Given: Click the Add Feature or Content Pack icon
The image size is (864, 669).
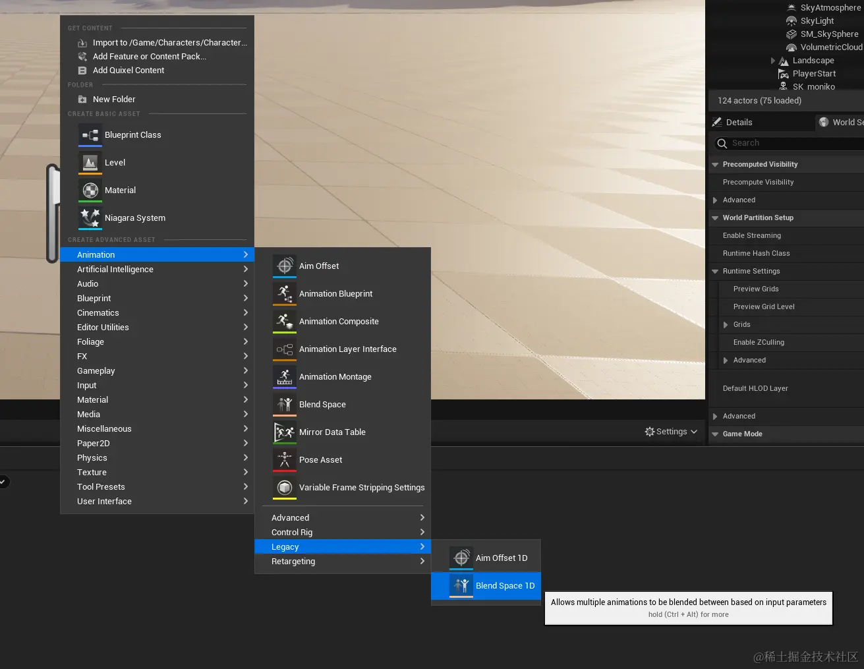Looking at the screenshot, I should (82, 57).
